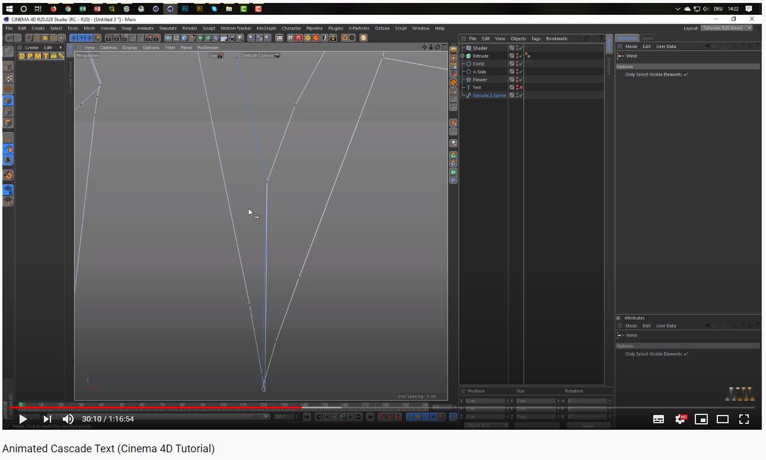Open the vertical Structure tab
This screenshot has height=460, width=766.
point(609,66)
